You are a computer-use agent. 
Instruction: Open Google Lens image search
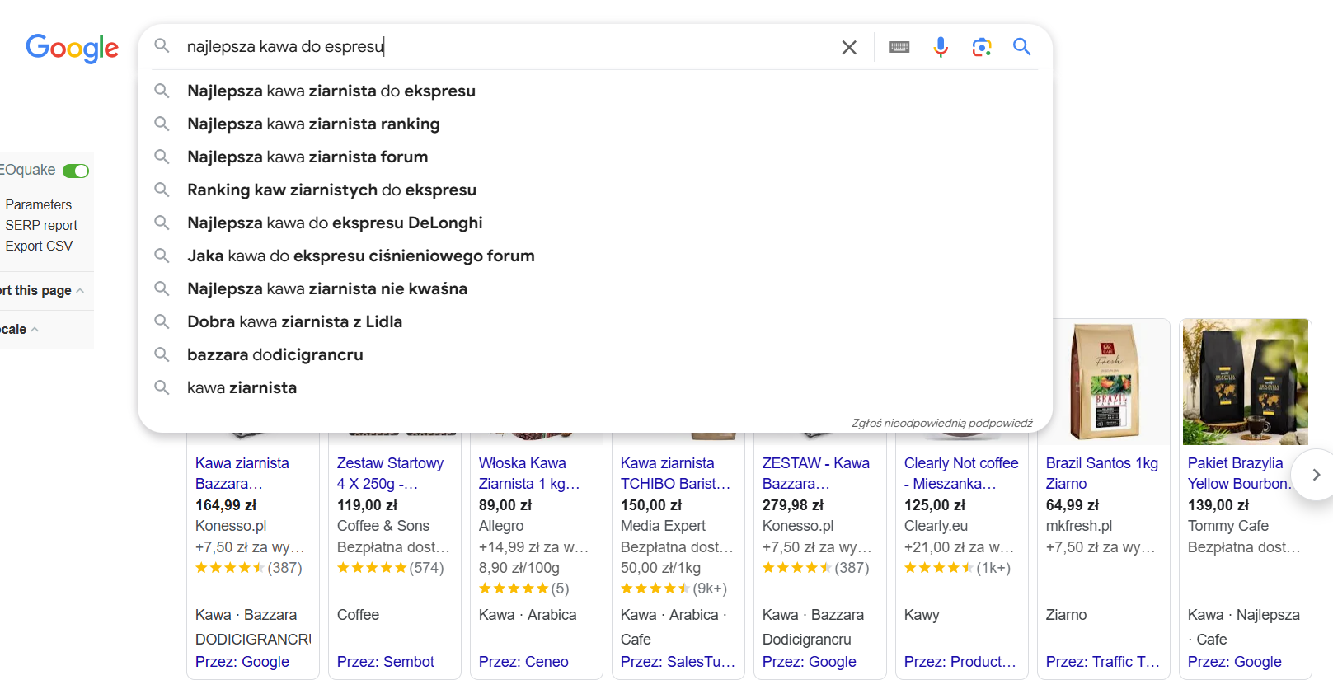[981, 47]
